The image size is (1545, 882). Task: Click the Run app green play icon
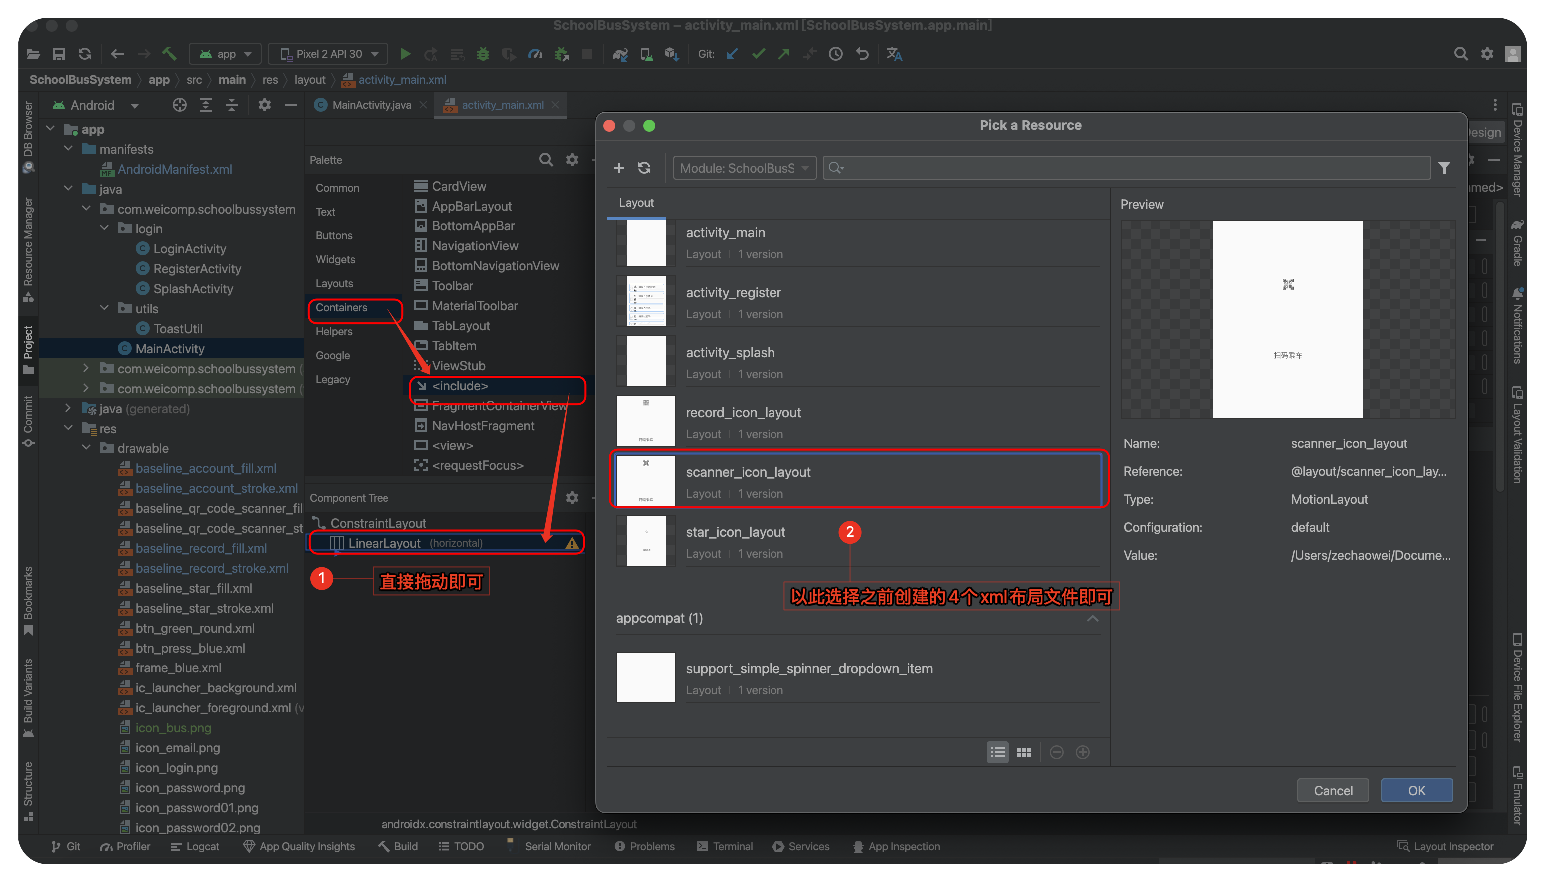(x=405, y=54)
